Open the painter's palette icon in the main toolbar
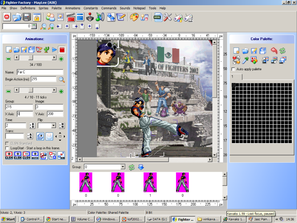The height and width of the screenshot is (223, 297). [x=134, y=17]
